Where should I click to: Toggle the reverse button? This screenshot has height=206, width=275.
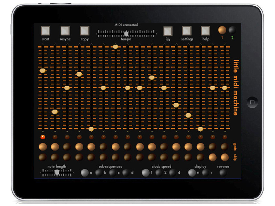click(223, 173)
